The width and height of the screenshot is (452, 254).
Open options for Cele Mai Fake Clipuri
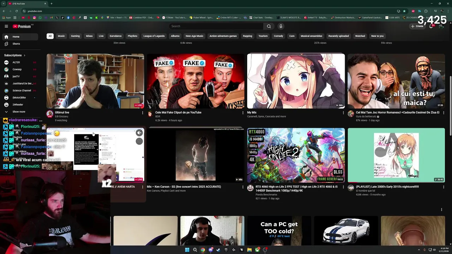243,113
